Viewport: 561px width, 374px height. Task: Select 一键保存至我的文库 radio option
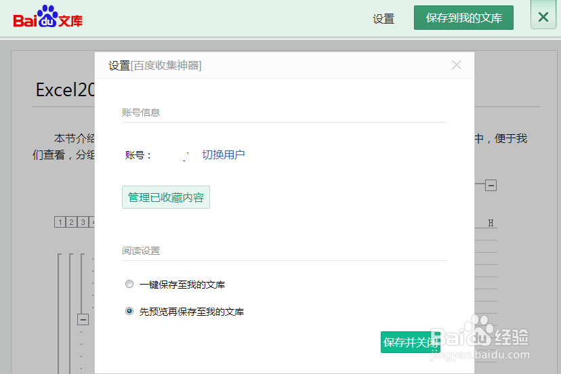pos(129,284)
